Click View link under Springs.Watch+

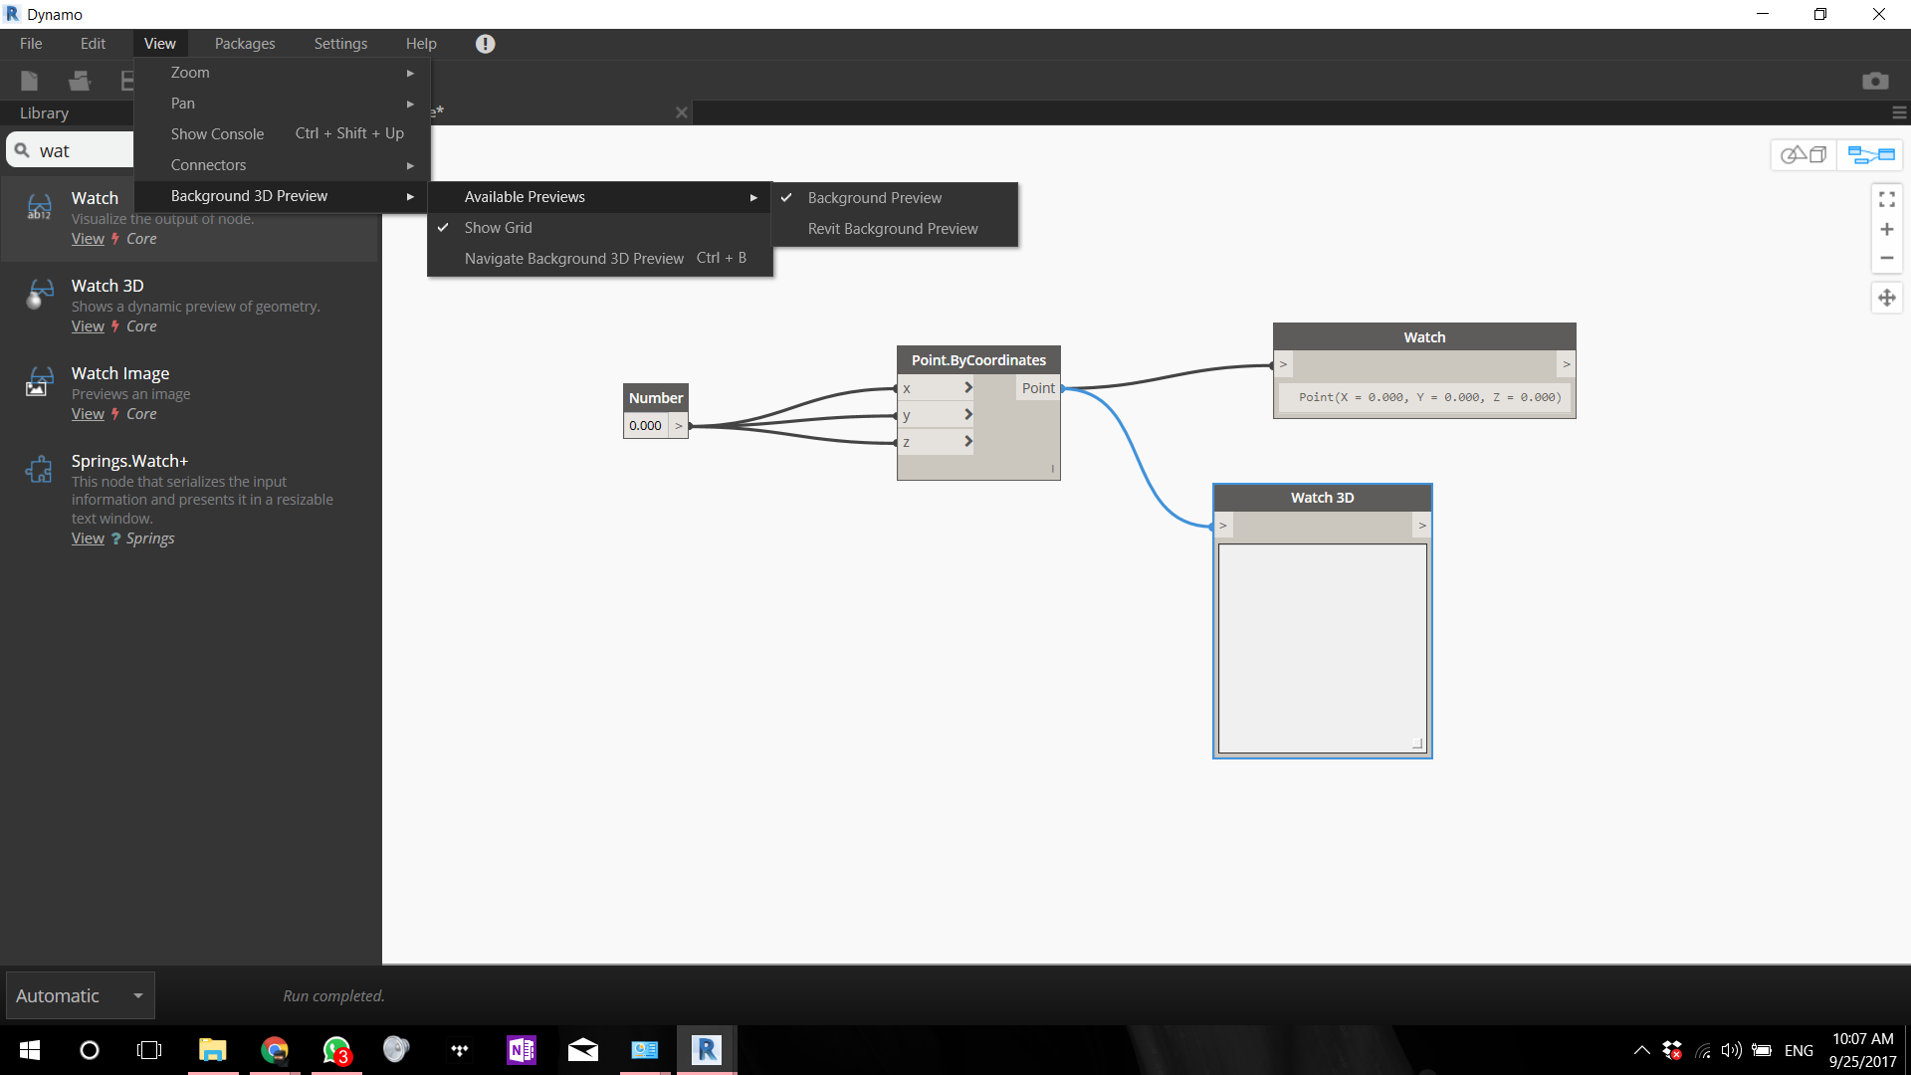pos(88,538)
